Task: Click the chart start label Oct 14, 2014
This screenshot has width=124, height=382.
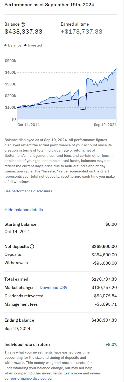Action: tap(29, 125)
